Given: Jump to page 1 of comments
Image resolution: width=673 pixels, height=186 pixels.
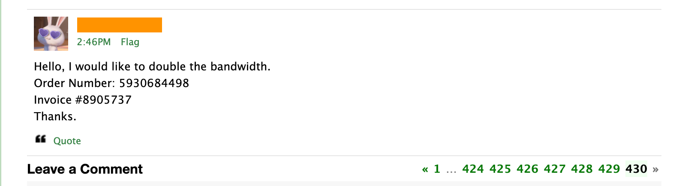Looking at the screenshot, I should pyautogui.click(x=437, y=169).
